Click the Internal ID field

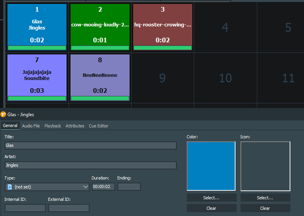(25, 208)
